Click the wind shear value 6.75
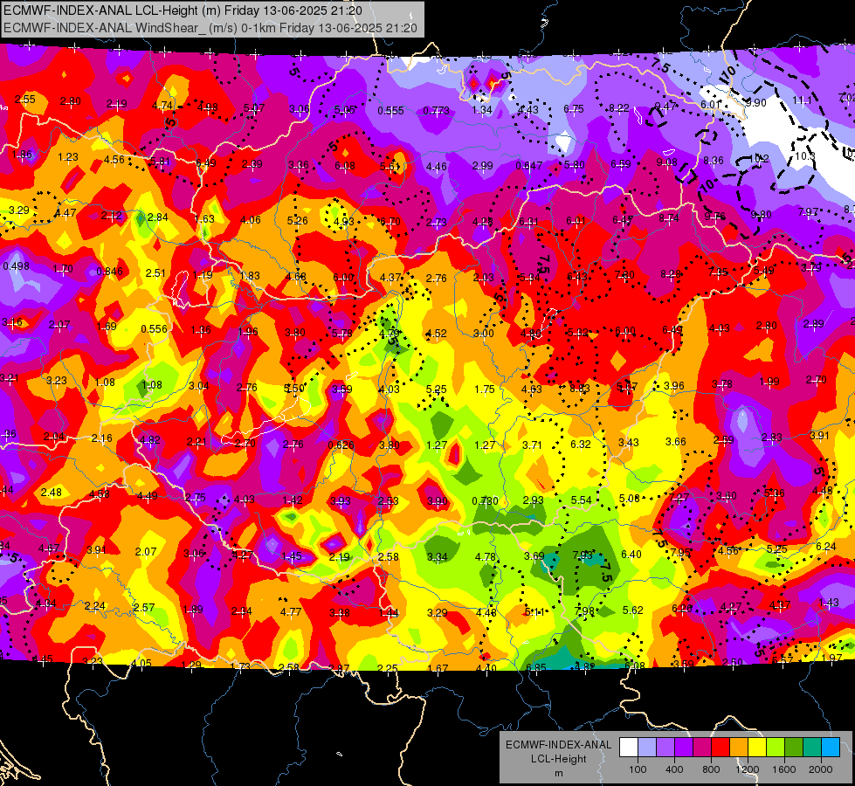 574,109
